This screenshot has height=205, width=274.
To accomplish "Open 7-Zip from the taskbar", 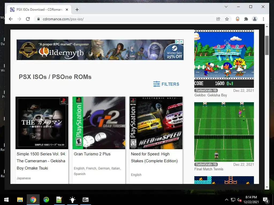I will click(x=85, y=200).
